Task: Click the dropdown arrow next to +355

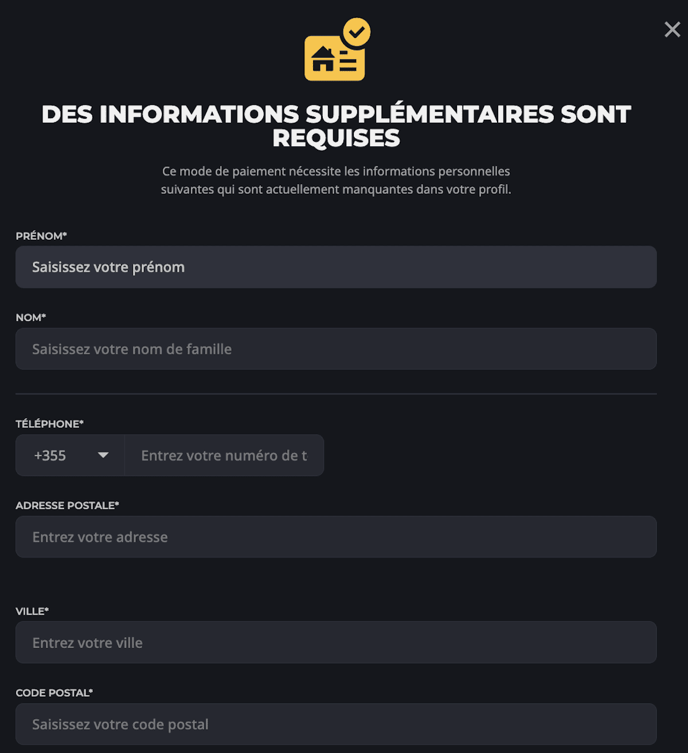Action: tap(103, 455)
